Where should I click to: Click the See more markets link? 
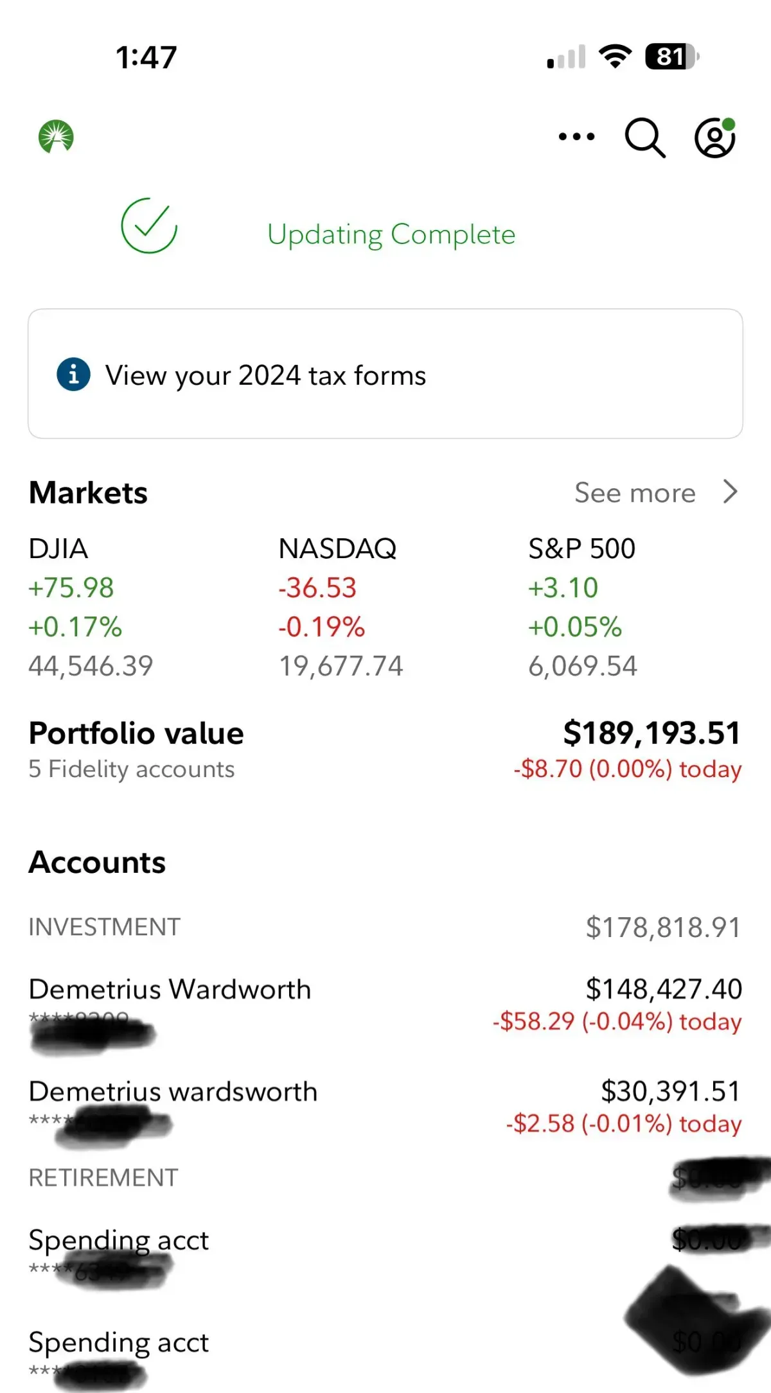click(635, 493)
